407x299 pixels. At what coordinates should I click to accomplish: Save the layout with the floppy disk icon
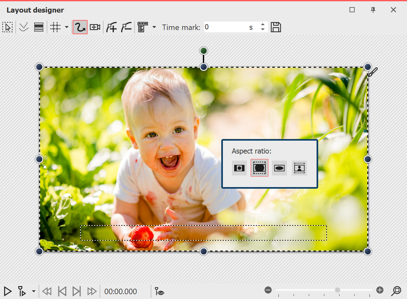click(276, 27)
